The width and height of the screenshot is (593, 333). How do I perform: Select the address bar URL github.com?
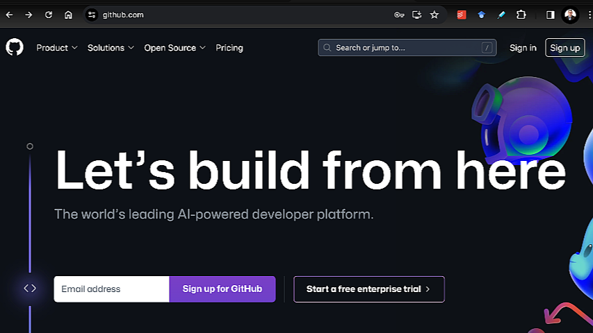[x=123, y=15]
